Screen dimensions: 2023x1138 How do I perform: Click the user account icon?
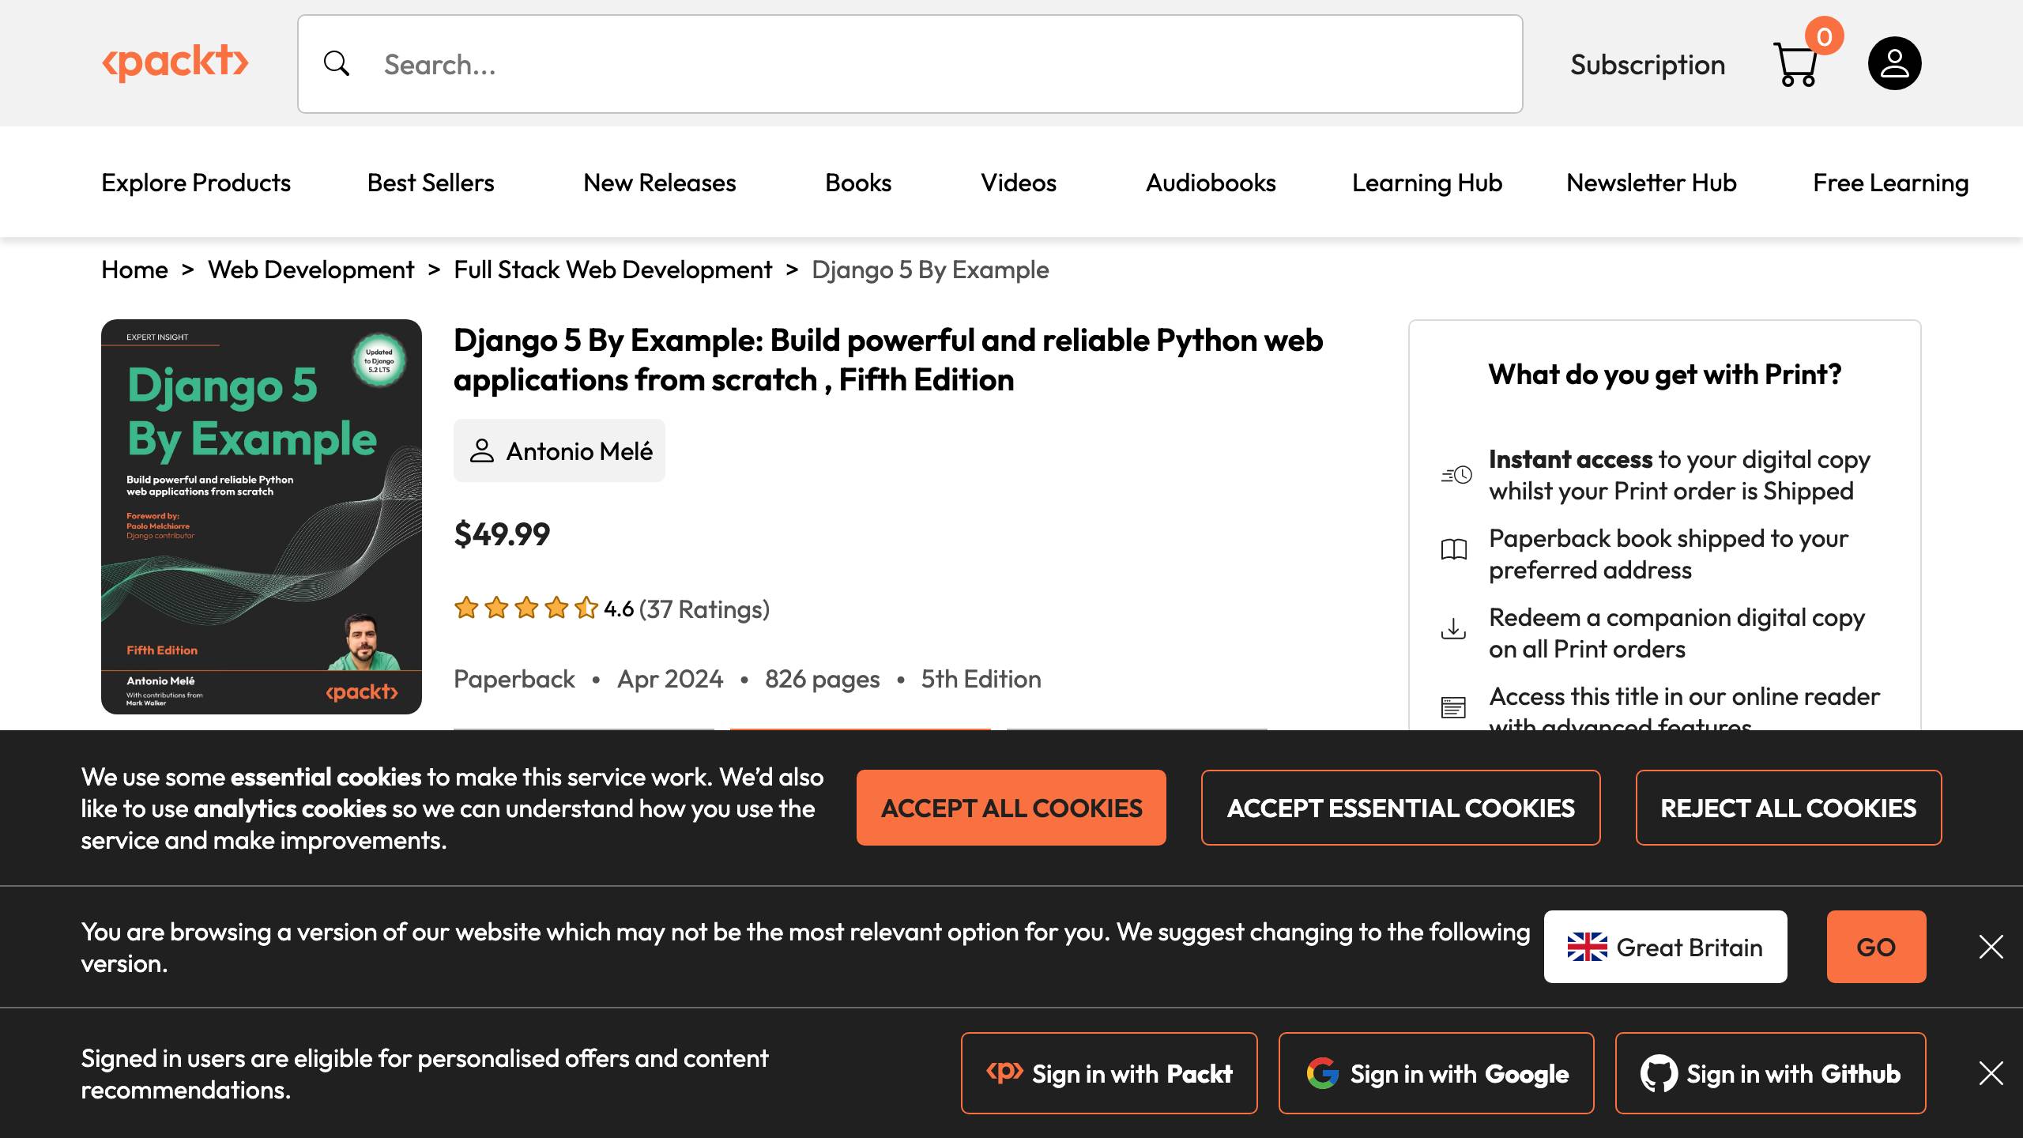coord(1894,62)
